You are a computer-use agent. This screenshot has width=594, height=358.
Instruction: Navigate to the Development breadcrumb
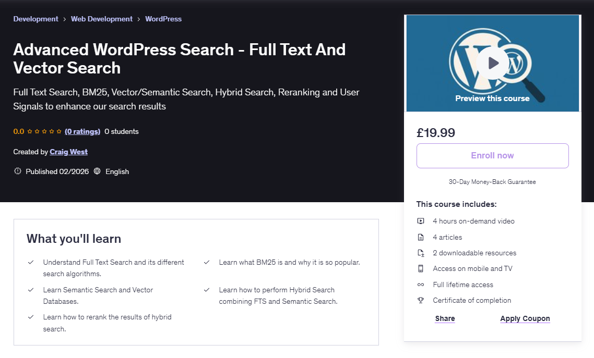(x=35, y=19)
